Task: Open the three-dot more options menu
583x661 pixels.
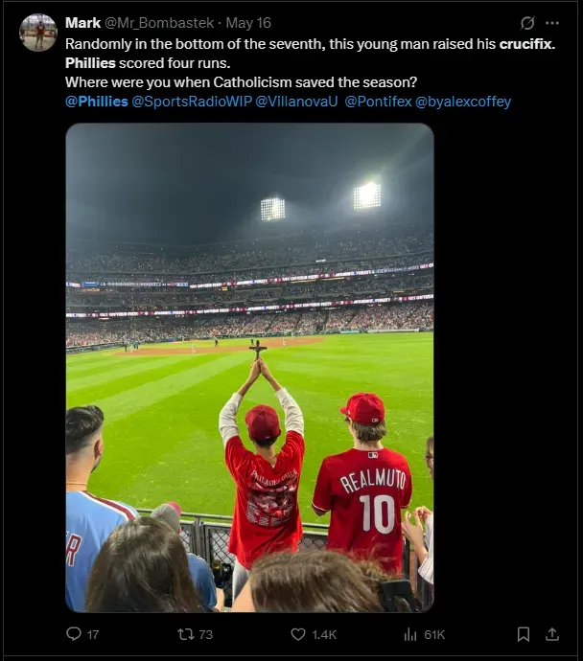Action: coord(552,23)
